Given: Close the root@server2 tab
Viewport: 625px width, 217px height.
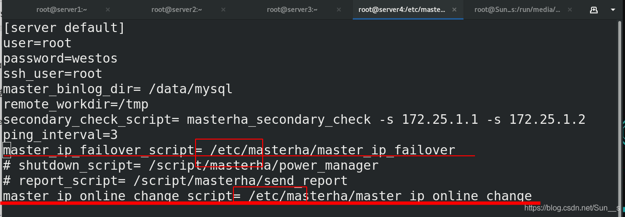Looking at the screenshot, I should (x=222, y=10).
